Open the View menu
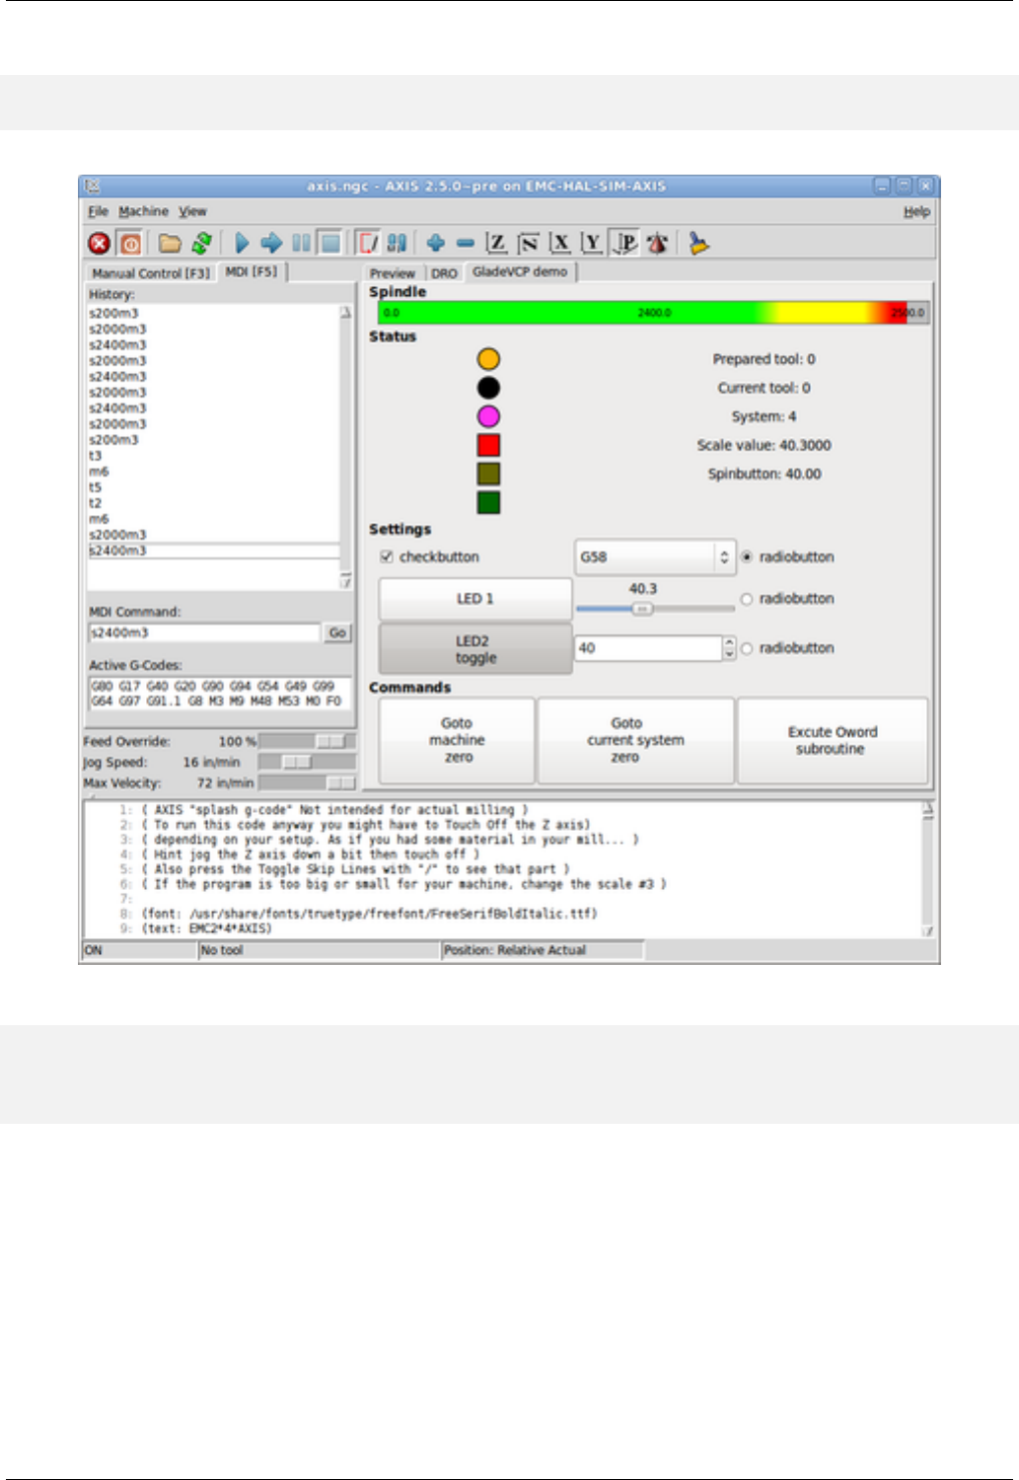Viewport: 1019px width, 1480px height. pos(192,211)
